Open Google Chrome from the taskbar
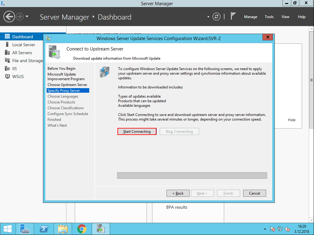The width and height of the screenshot is (314, 235). [82, 229]
